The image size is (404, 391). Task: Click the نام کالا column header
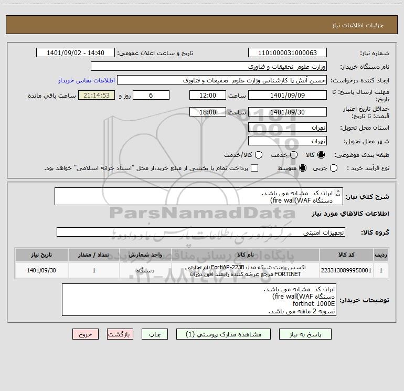[246, 255]
